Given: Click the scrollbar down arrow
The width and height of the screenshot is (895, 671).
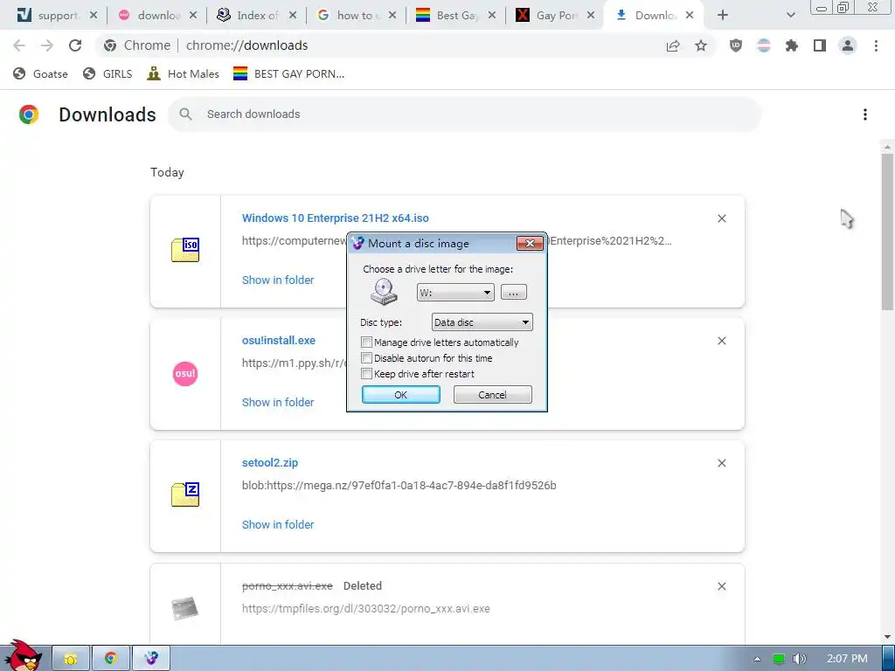Looking at the screenshot, I should point(887,637).
